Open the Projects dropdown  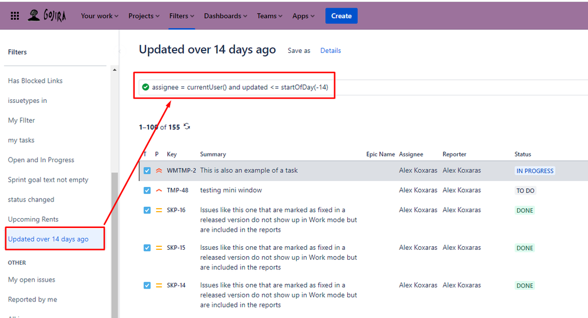144,16
